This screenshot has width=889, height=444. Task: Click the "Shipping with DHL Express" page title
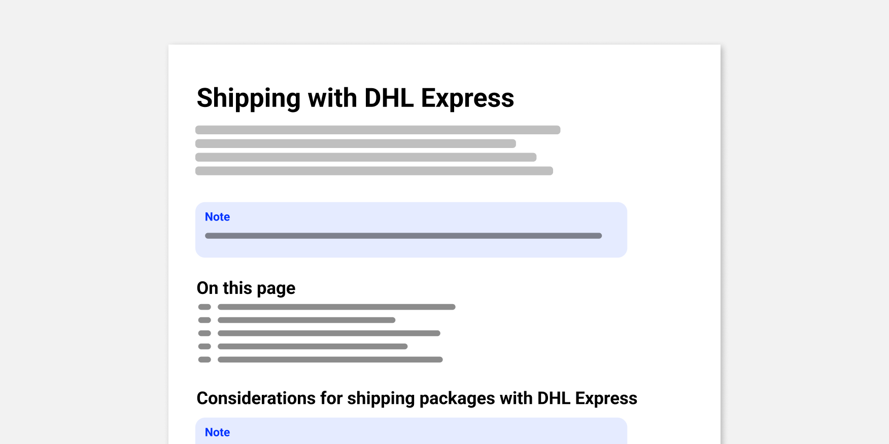tap(355, 98)
